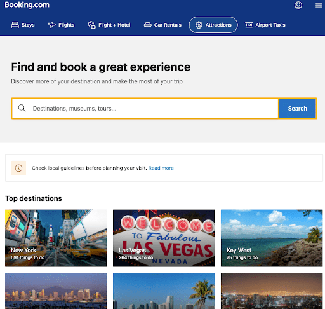Select the Car Rentals tab
325x309 pixels.
tap(162, 25)
